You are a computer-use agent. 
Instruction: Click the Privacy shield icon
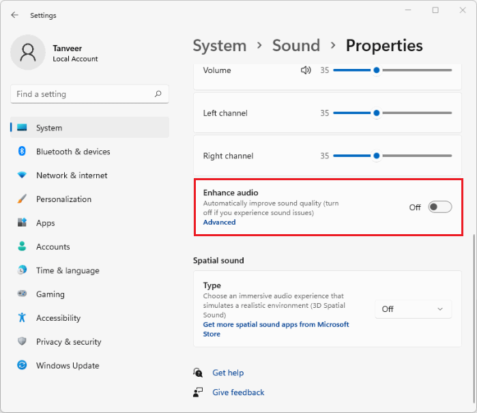pyautogui.click(x=22, y=341)
